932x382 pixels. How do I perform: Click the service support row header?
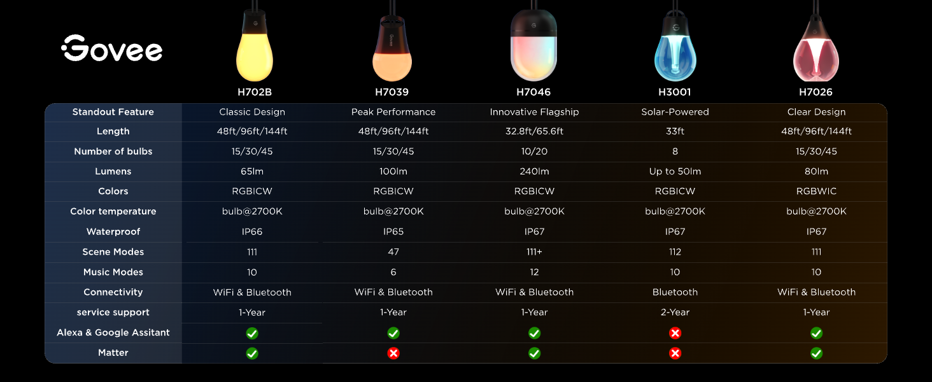tap(113, 313)
